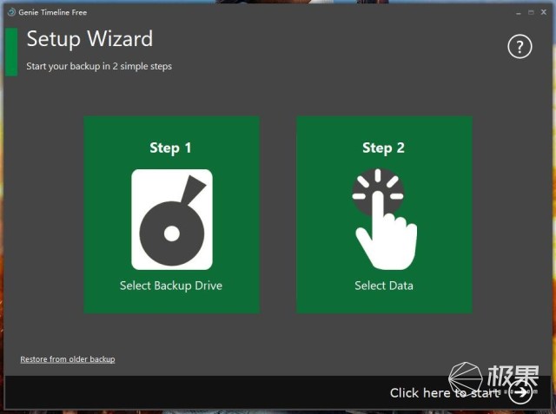Click the 'Click here to start' text

tap(445, 393)
